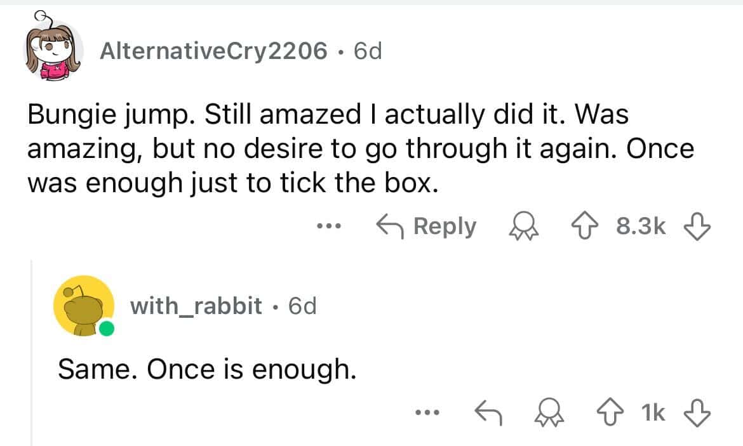Click the "Same. Once is enough." reply text
The height and width of the screenshot is (446, 743).
coord(206,369)
